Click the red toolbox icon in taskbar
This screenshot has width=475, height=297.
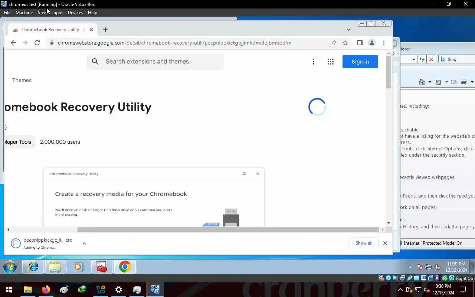102,267
